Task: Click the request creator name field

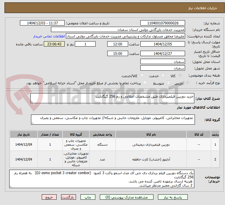Action: tap(125, 36)
